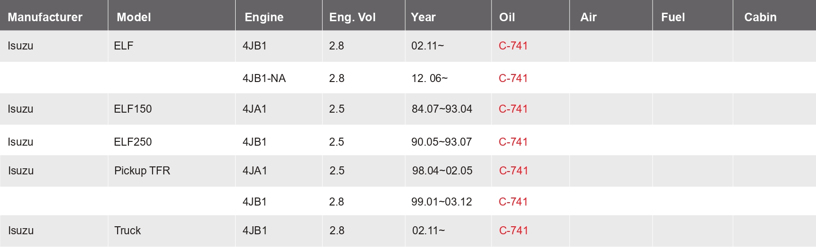Click the Oil column header

click(507, 17)
